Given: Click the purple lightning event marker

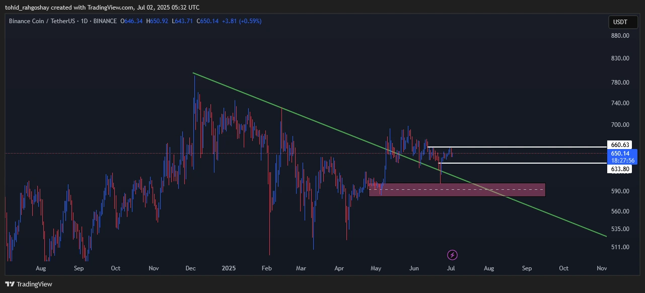Looking at the screenshot, I should pyautogui.click(x=452, y=254).
